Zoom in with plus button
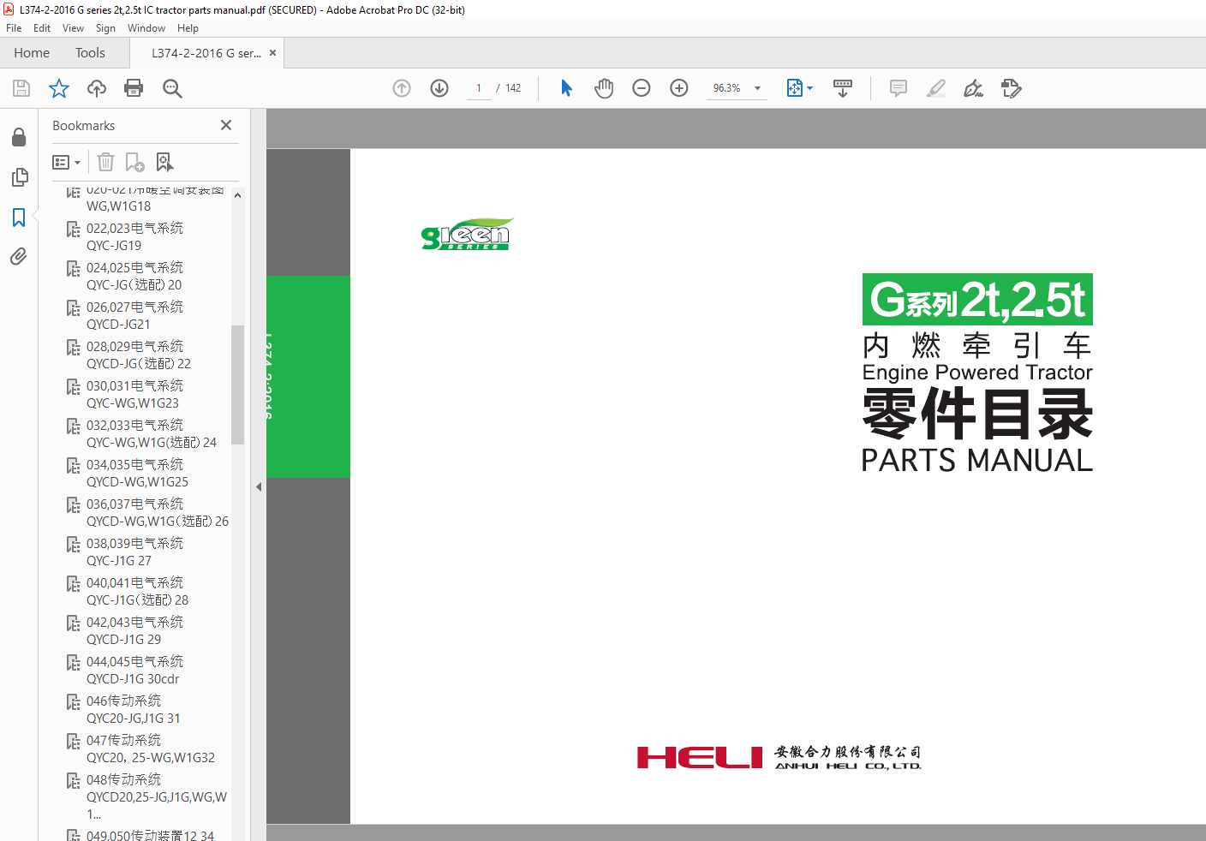The height and width of the screenshot is (841, 1206). coord(679,88)
